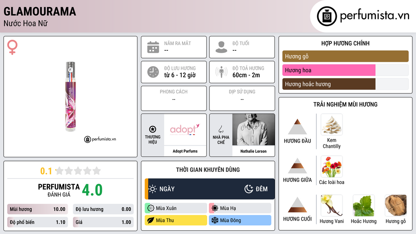Click the Hương Vani vanilla image
The height and width of the screenshot is (234, 416).
coord(331,206)
